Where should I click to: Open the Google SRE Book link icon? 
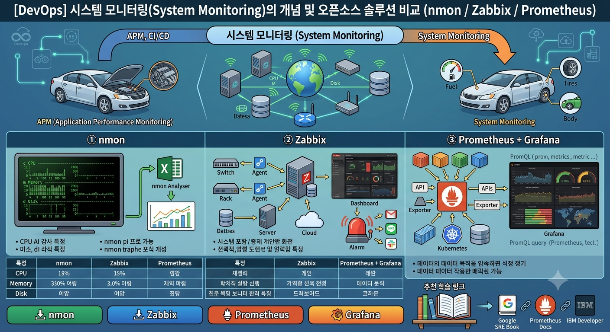pyautogui.click(x=507, y=306)
